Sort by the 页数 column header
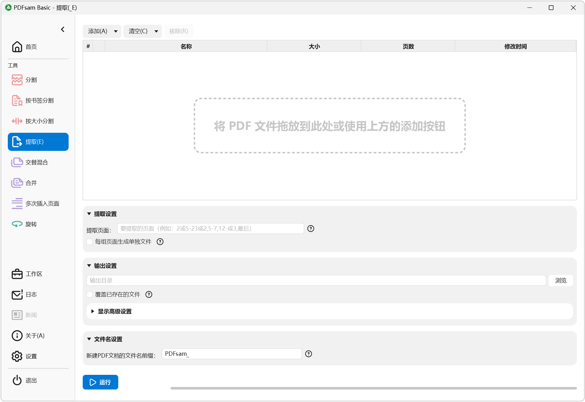 coord(408,47)
